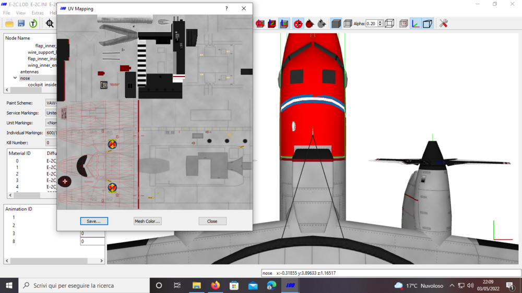Viewport: 522px width, 293px height.
Task: Open the Paint Scheme dropdown
Action: (51, 103)
